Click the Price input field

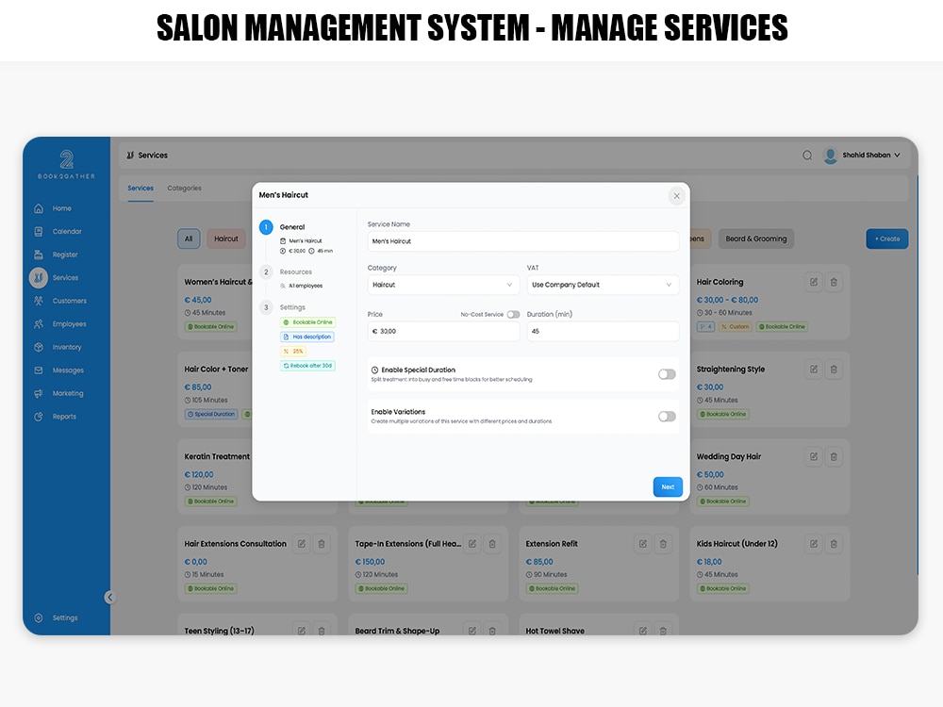tap(443, 331)
